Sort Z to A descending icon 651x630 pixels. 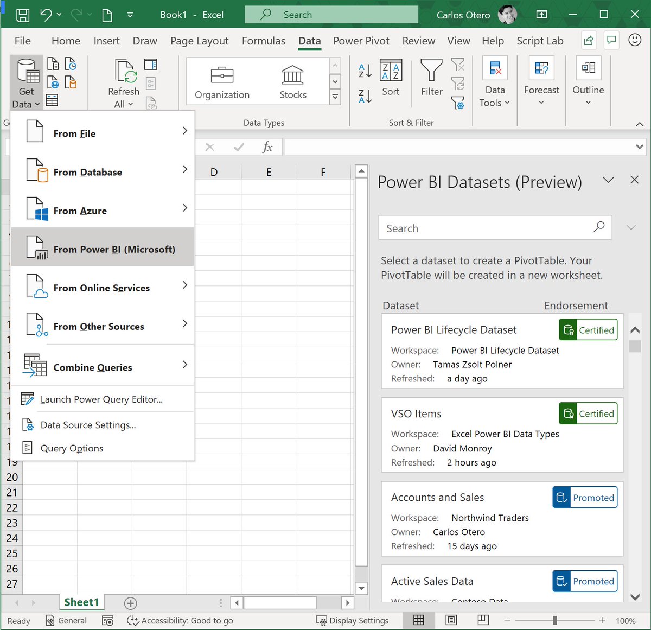coord(365,96)
